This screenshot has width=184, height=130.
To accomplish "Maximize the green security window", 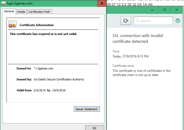I will (165, 10).
